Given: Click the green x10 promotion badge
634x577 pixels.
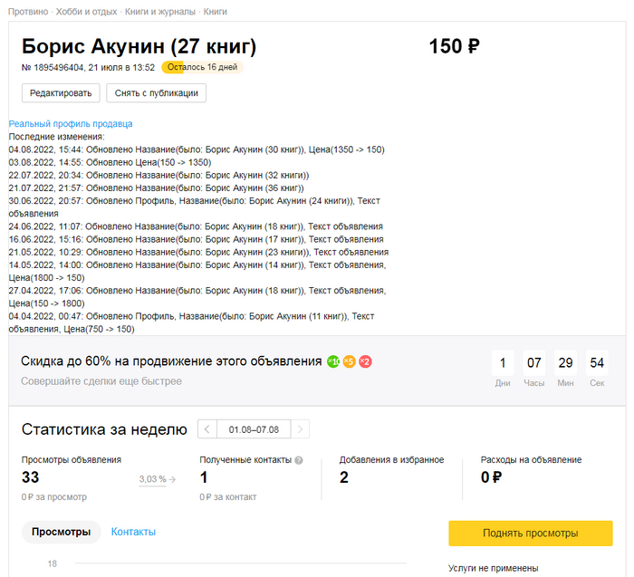Looking at the screenshot, I should click(333, 361).
